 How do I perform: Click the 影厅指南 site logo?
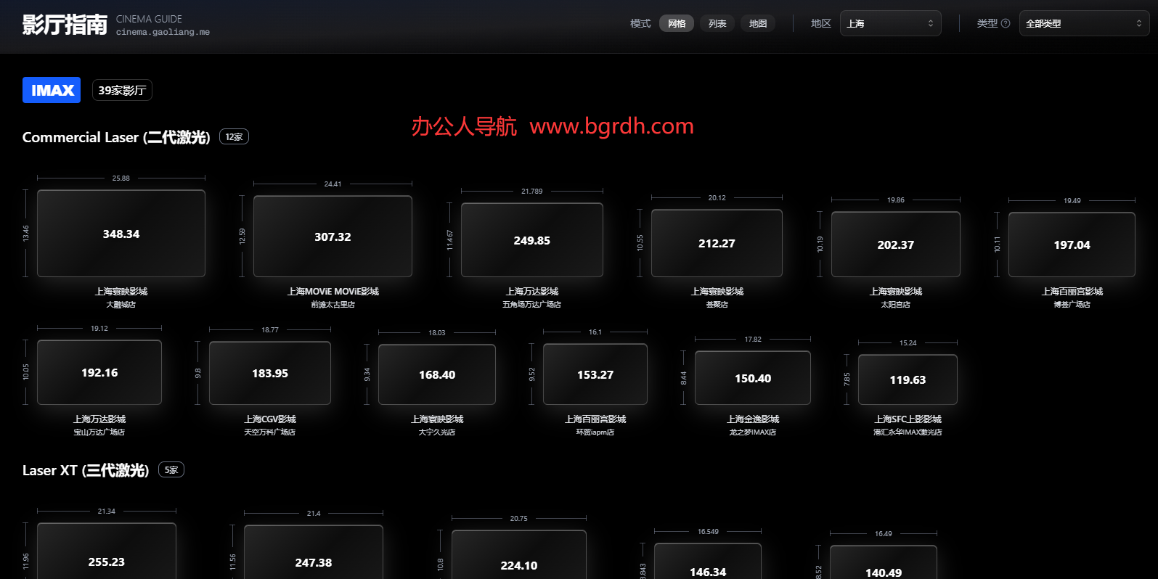click(x=65, y=25)
